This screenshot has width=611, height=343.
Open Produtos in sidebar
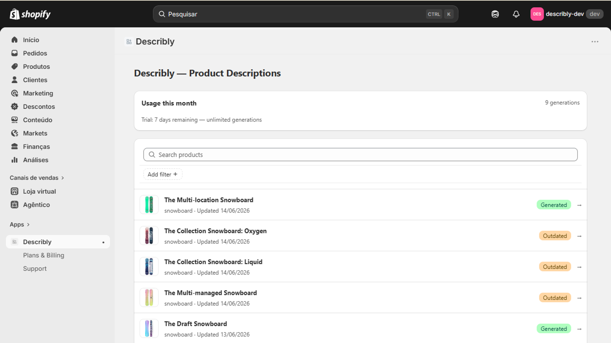click(x=58, y=66)
